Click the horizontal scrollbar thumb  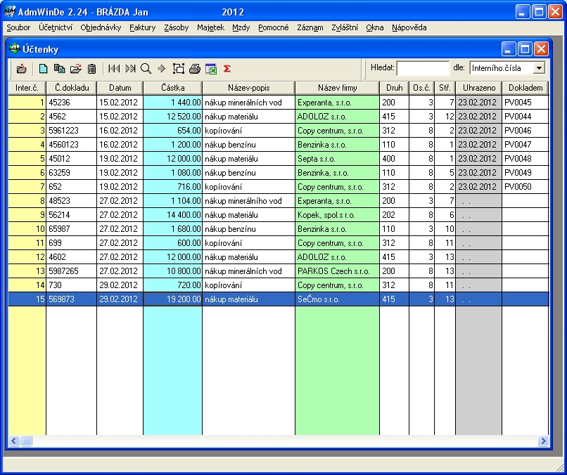tap(26, 441)
